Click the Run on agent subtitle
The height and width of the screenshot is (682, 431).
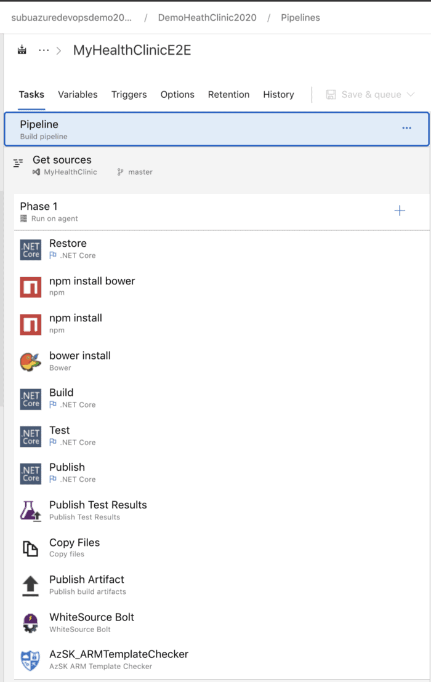click(55, 219)
